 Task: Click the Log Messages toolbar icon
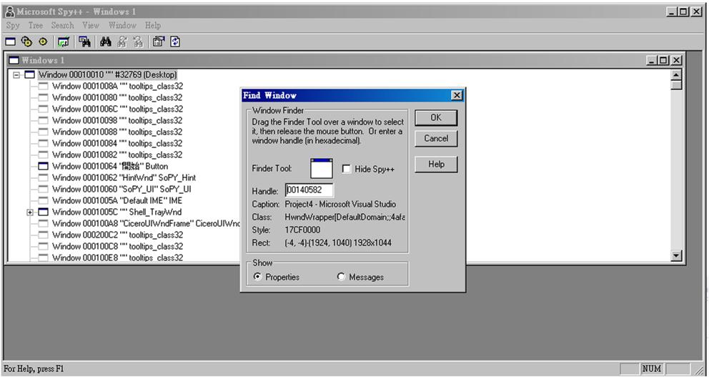coord(62,42)
